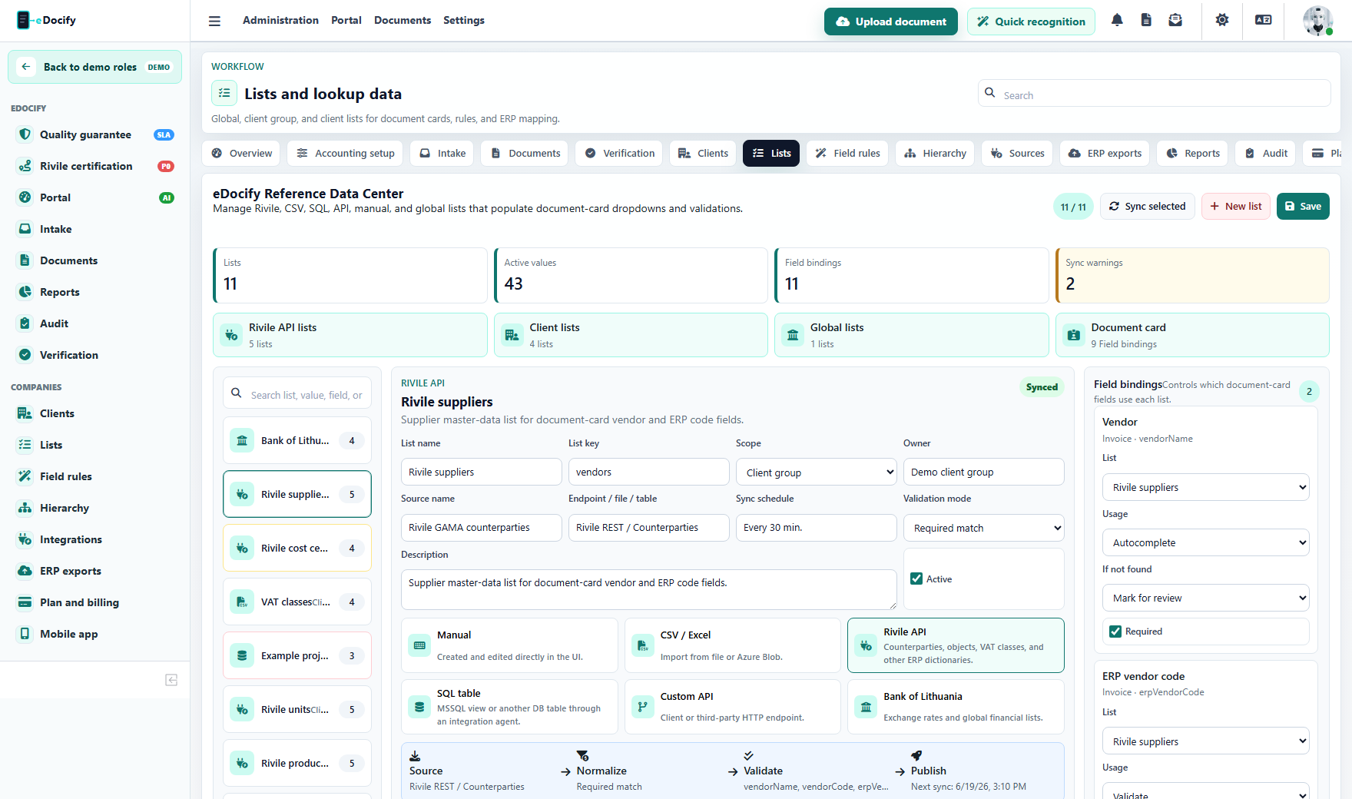1352x799 pixels.
Task: Click the Sync selected button
Action: 1148,206
